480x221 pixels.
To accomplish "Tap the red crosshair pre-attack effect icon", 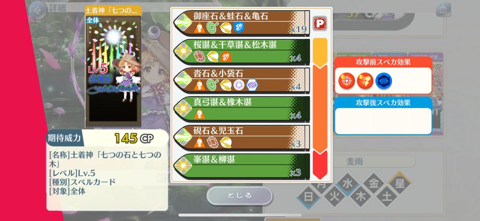I will [347, 81].
